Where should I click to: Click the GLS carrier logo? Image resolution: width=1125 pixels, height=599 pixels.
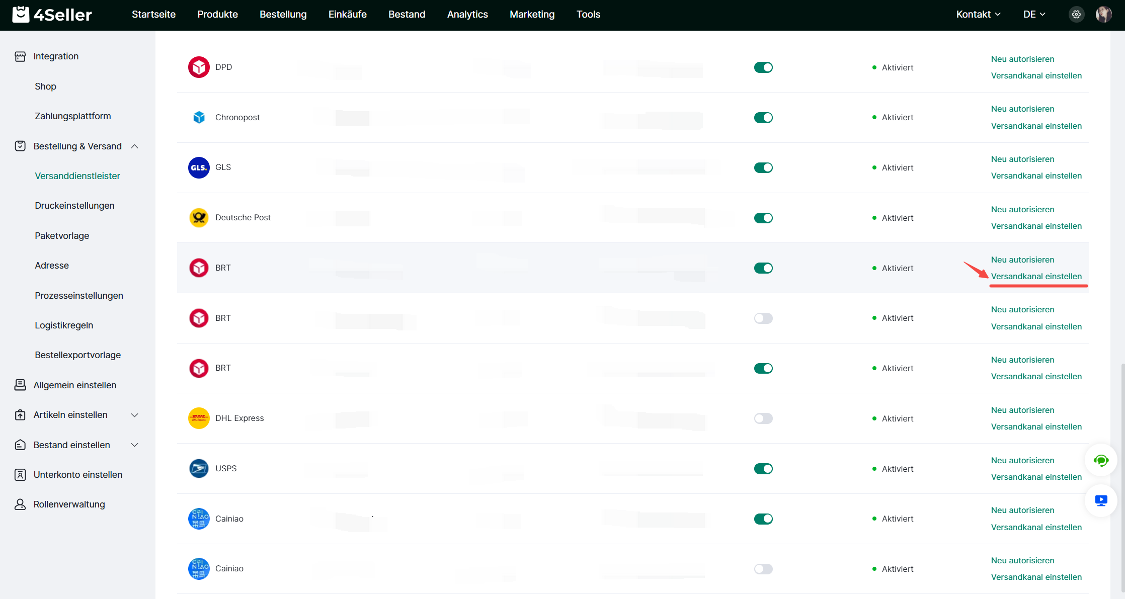(199, 167)
